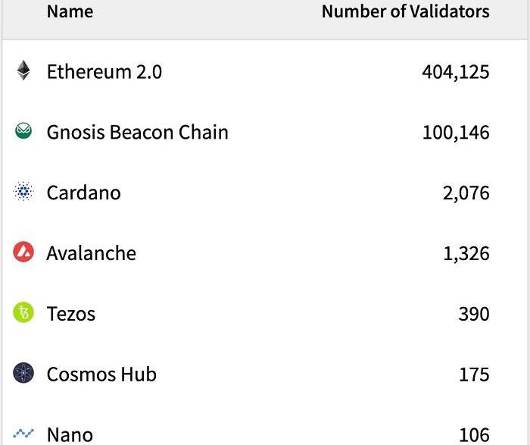Image resolution: width=530 pixels, height=445 pixels.
Task: Select the Cardano name link
Action: point(83,193)
